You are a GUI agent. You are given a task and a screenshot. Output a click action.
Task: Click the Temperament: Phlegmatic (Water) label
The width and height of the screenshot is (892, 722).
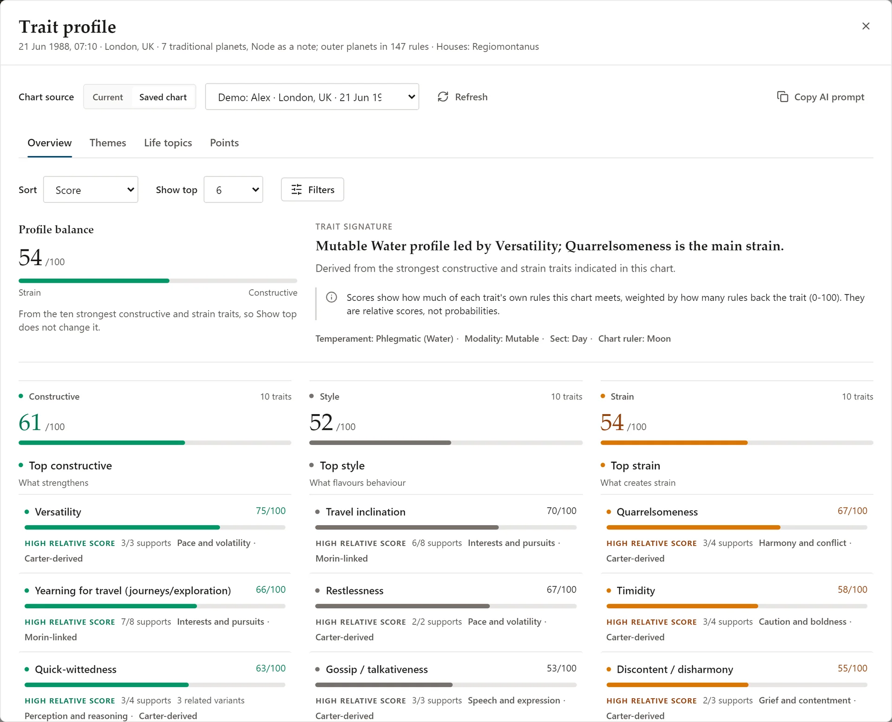[x=384, y=338]
